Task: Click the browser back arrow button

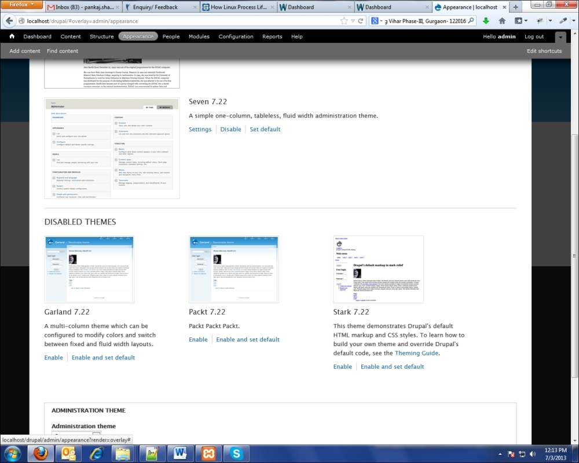Action: (x=9, y=21)
